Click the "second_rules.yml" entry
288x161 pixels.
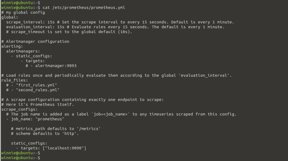coord(38,90)
